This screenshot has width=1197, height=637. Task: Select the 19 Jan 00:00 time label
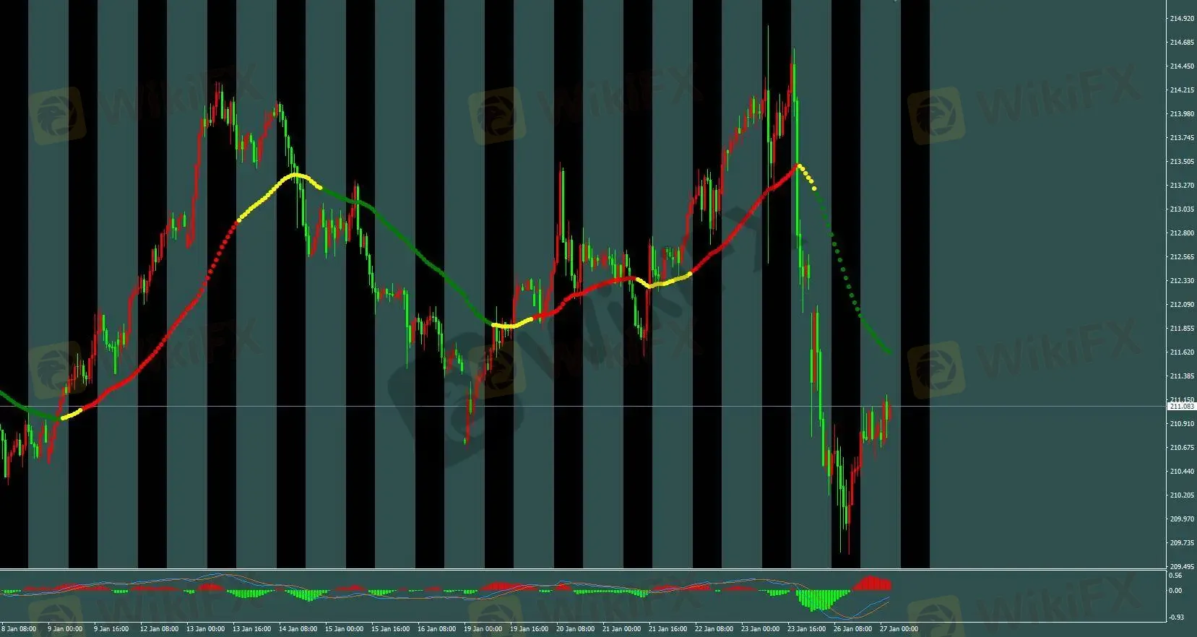(483, 629)
